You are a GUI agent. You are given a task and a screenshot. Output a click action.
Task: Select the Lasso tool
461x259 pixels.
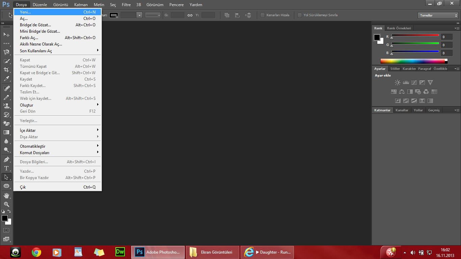[6, 52]
